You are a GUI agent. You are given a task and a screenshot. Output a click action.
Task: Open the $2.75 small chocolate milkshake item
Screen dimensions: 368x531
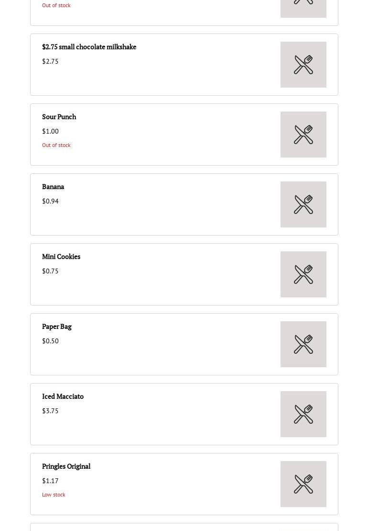(x=89, y=47)
